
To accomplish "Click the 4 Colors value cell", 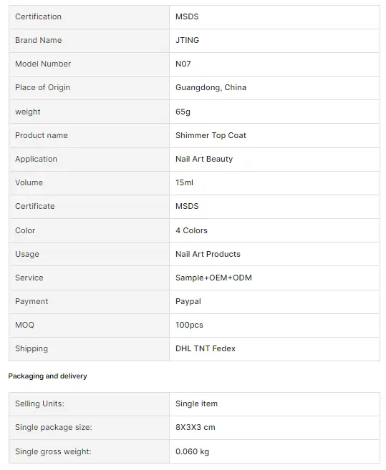I will coord(274,230).
